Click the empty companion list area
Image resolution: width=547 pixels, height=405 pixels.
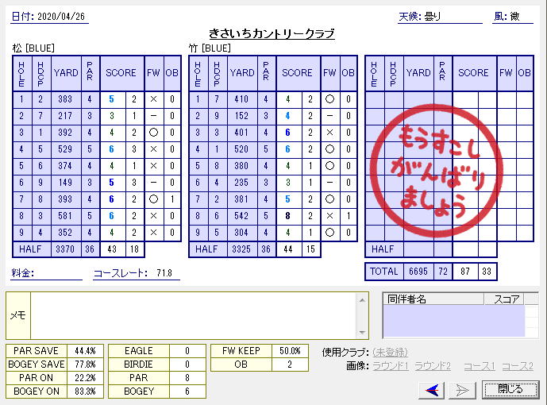point(453,320)
